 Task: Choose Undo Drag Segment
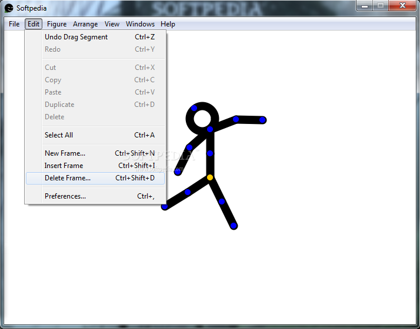point(95,37)
